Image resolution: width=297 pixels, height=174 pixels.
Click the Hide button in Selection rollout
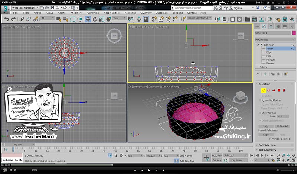tap(266, 126)
